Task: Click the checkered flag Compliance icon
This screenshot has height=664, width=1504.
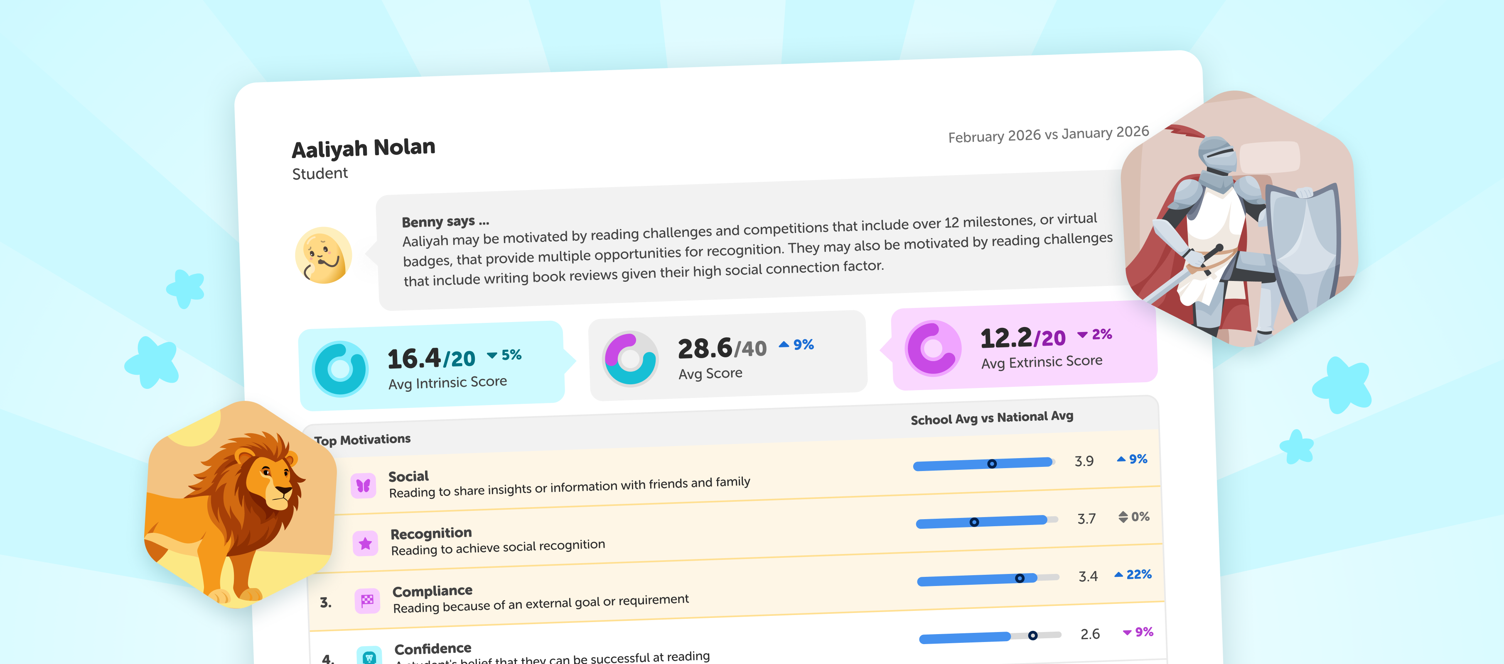Action: point(368,601)
